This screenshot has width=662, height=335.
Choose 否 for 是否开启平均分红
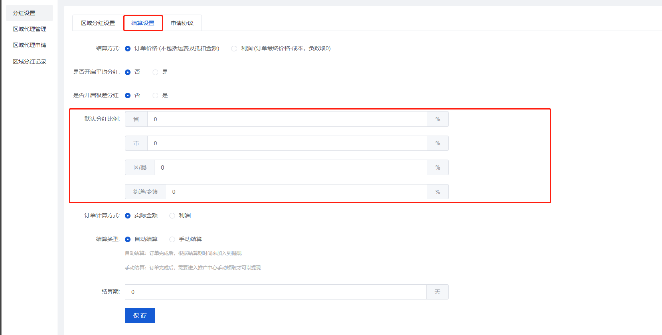[x=128, y=72]
